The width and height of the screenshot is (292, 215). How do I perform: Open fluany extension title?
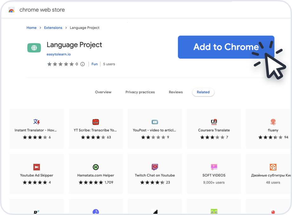point(273,130)
